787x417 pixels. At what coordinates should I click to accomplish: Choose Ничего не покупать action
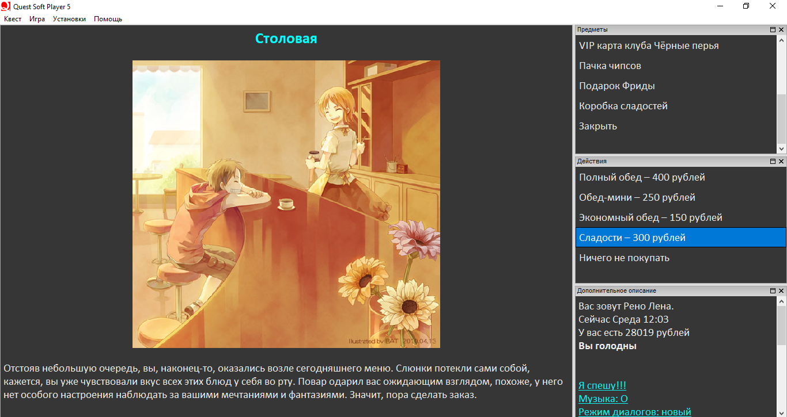681,258
